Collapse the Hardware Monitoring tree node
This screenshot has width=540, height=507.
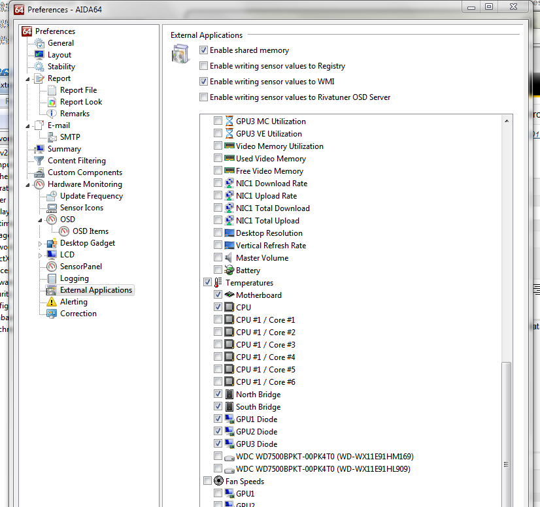tap(28, 184)
